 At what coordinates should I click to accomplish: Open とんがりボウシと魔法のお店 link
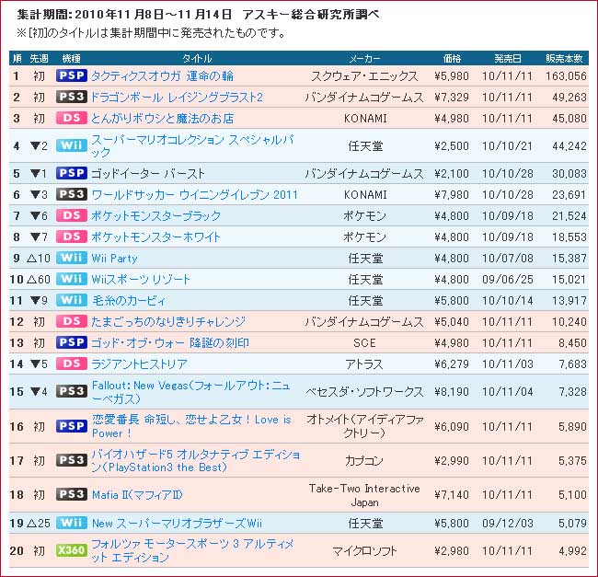[x=163, y=118]
